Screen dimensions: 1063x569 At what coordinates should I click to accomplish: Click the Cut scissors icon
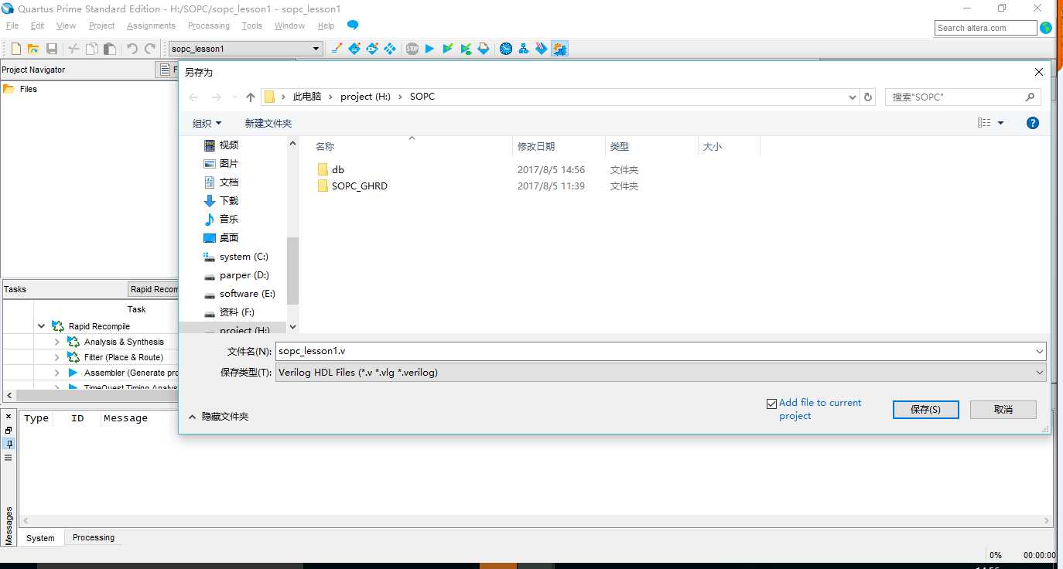point(73,49)
